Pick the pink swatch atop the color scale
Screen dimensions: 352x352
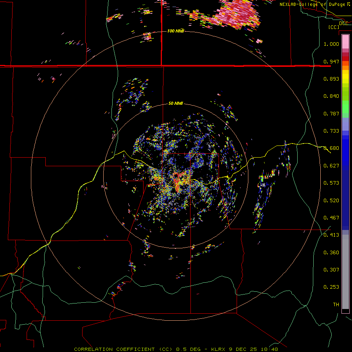(345, 41)
